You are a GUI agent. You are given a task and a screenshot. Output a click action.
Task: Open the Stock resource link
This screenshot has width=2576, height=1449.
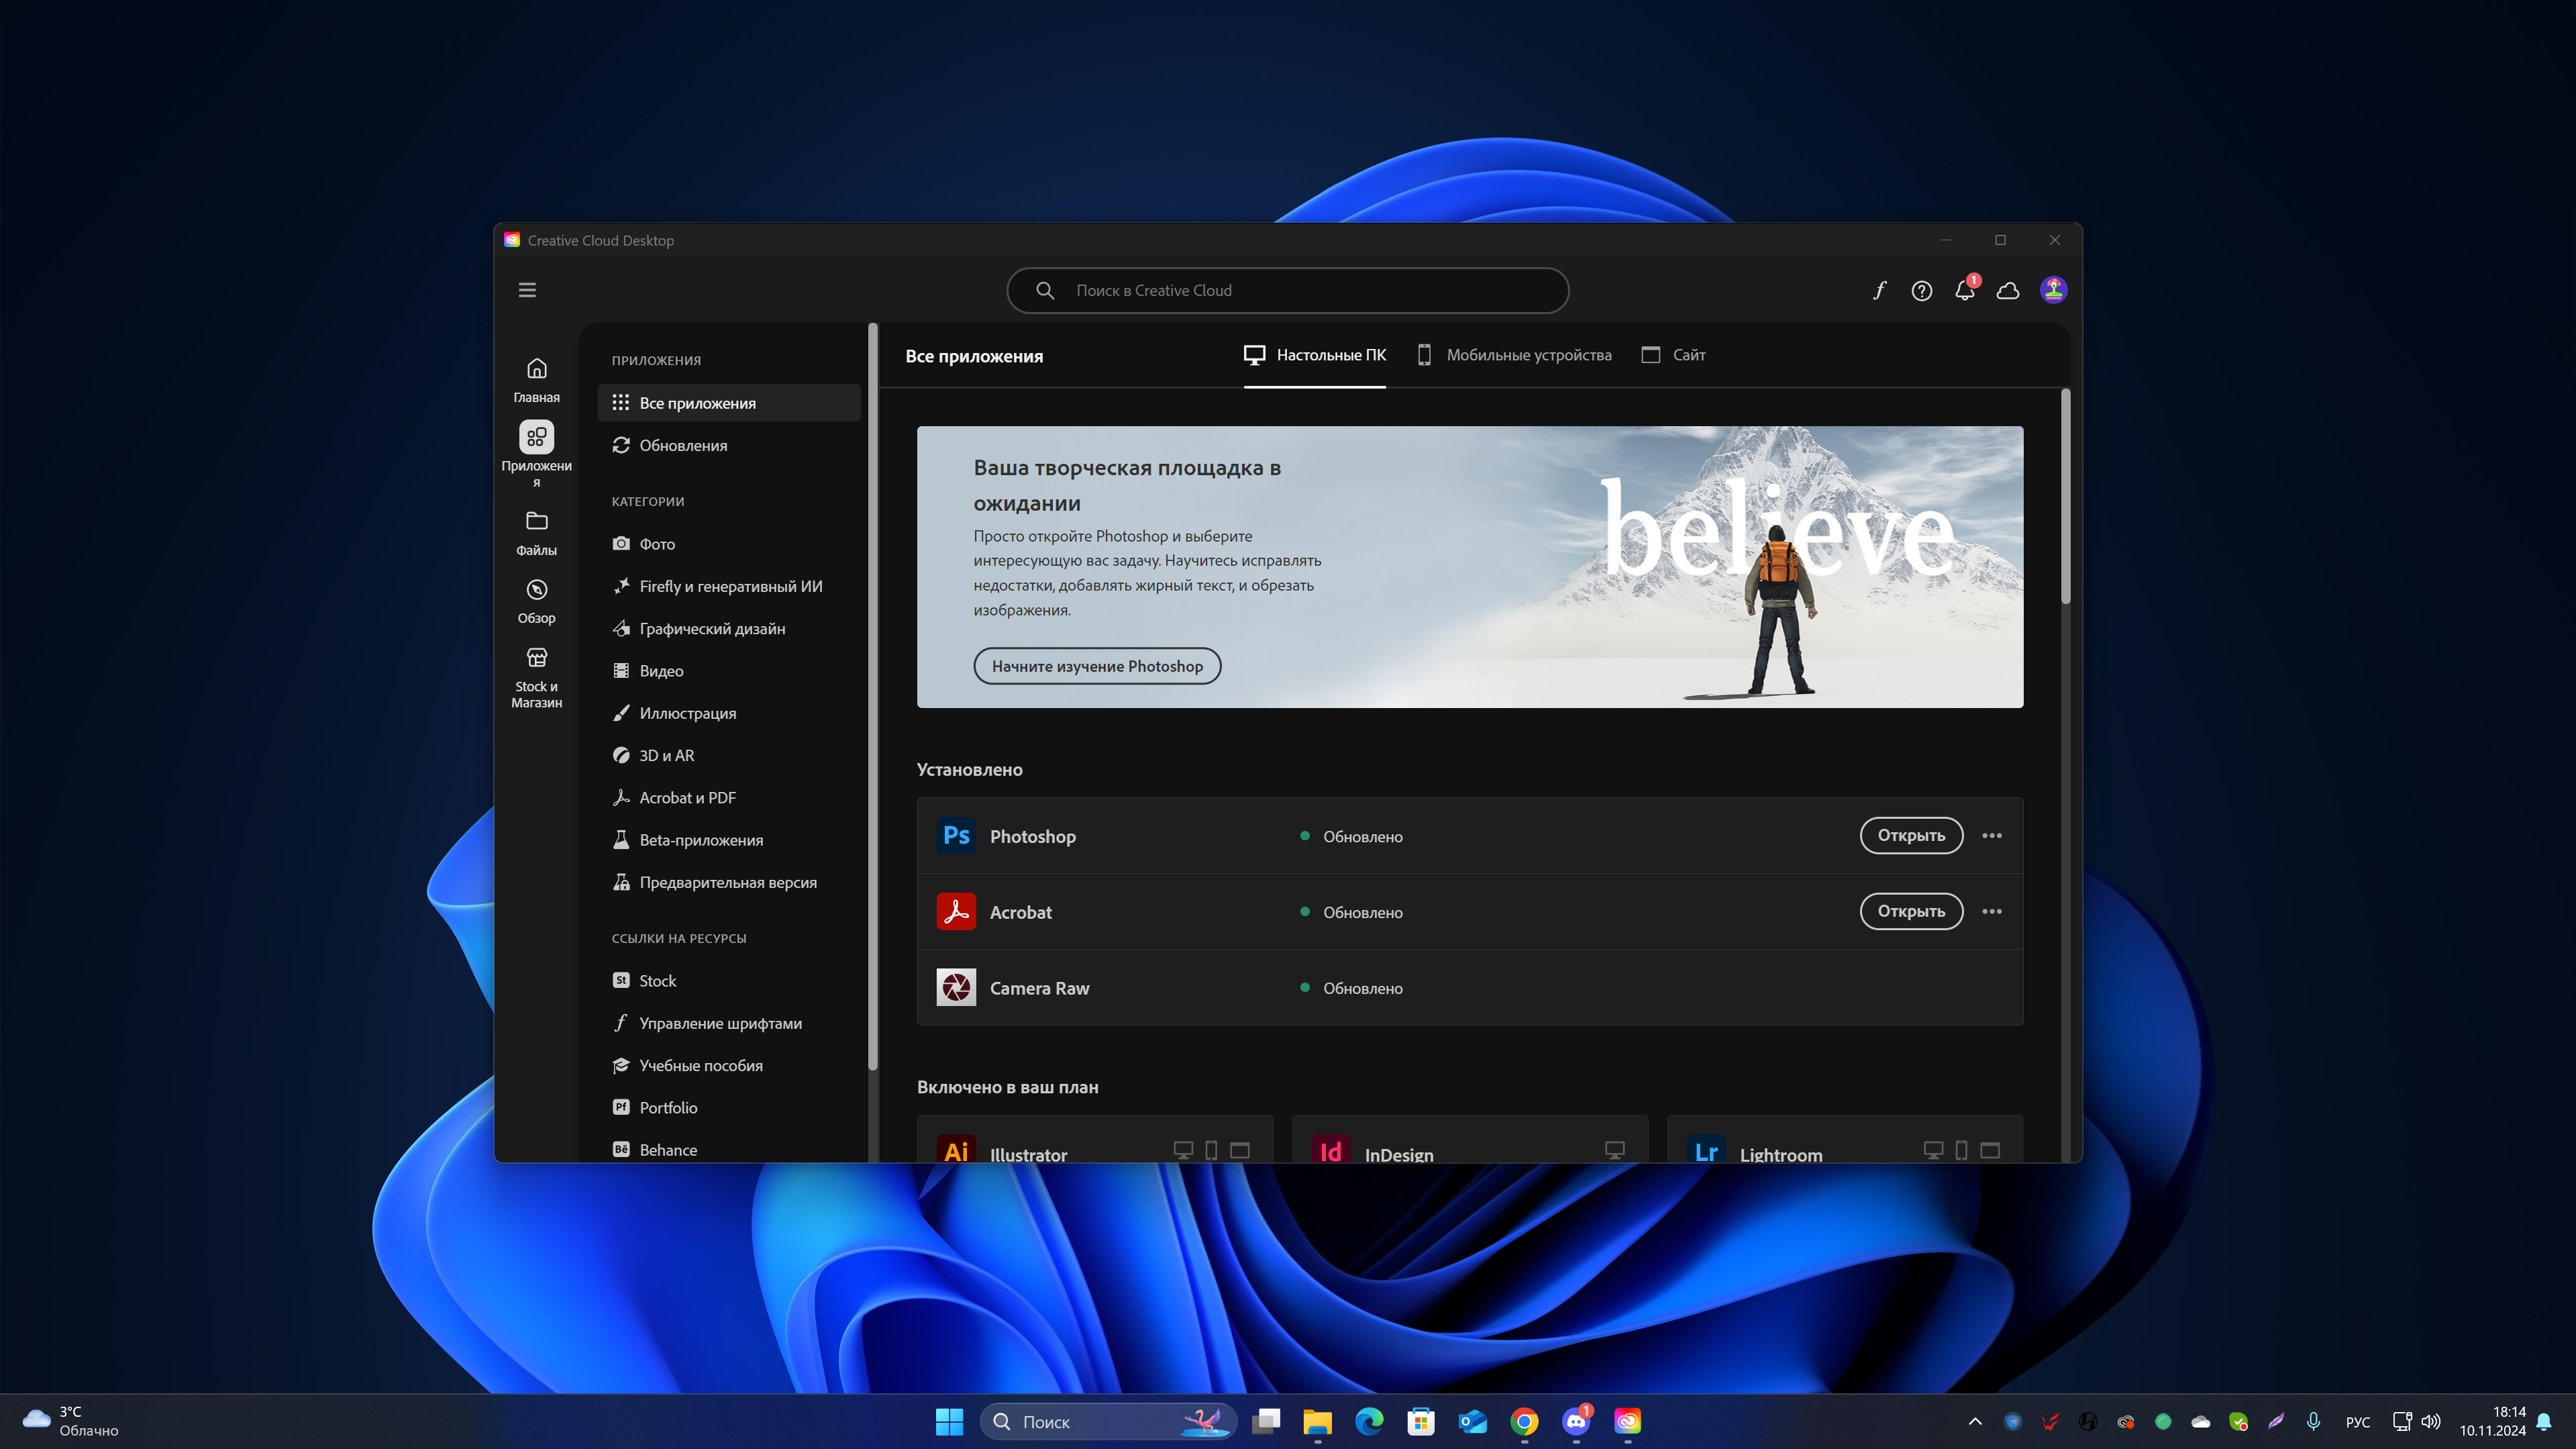[x=729, y=981]
